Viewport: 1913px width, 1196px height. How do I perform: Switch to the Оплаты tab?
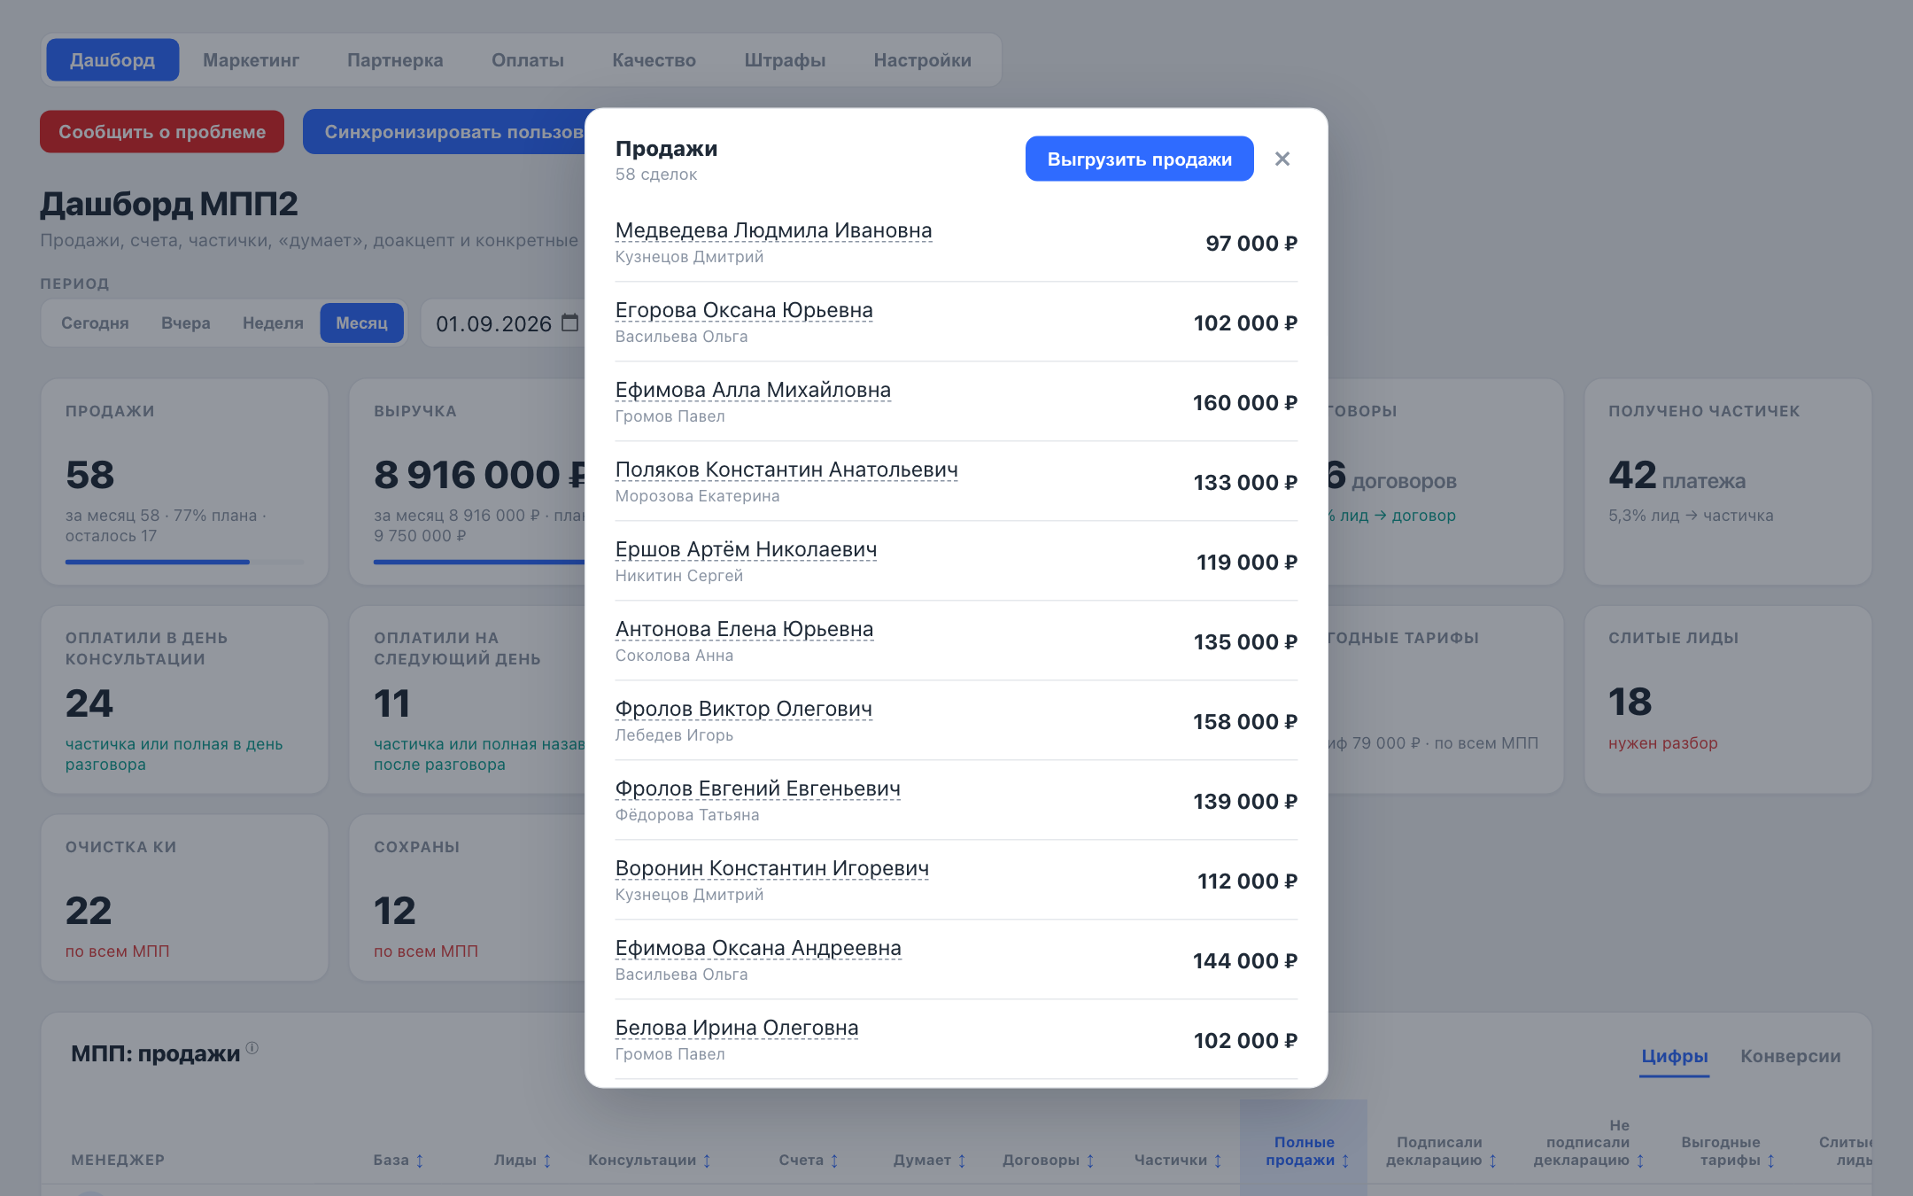tap(528, 60)
